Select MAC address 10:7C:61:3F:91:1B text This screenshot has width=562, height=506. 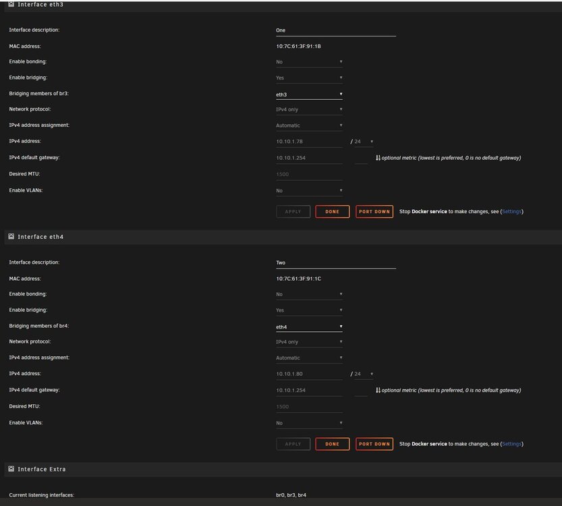click(x=298, y=47)
